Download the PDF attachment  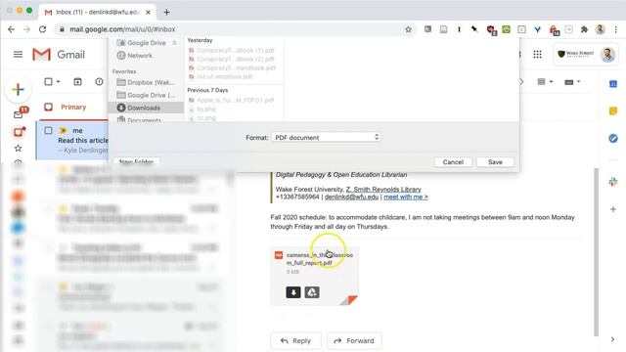click(x=293, y=292)
